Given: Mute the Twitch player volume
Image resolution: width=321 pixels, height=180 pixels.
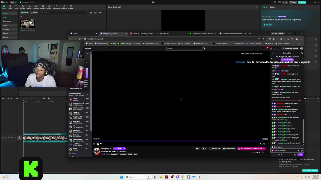Looking at the screenshot, I should (101, 143).
